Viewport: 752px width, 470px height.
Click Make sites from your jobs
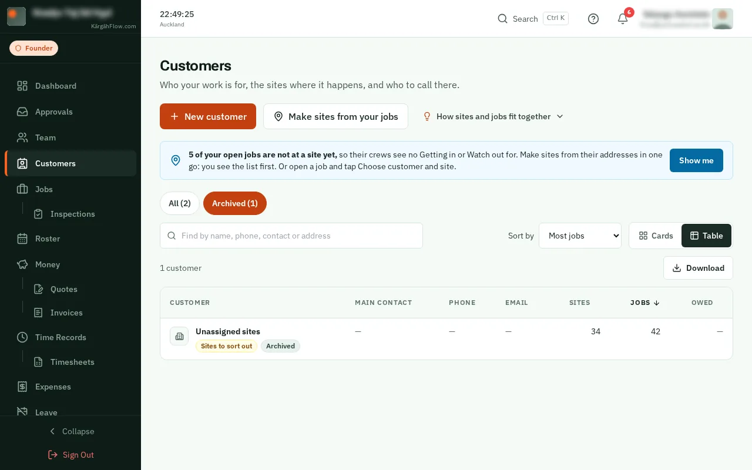335,116
